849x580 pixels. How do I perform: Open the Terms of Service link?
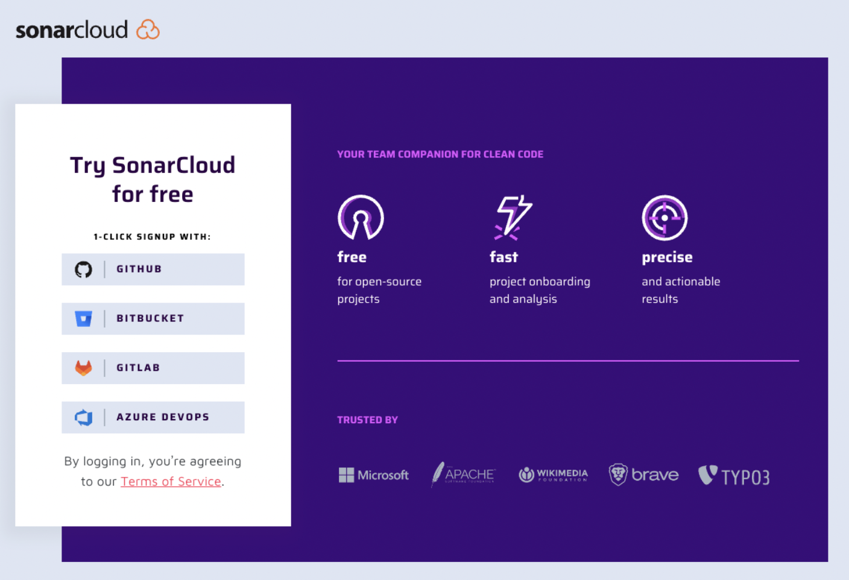tap(171, 482)
